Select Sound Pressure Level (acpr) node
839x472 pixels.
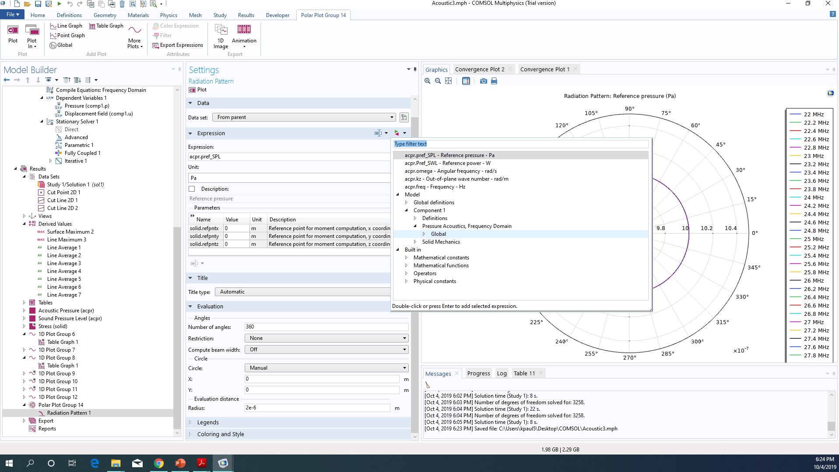pyautogui.click(x=70, y=318)
